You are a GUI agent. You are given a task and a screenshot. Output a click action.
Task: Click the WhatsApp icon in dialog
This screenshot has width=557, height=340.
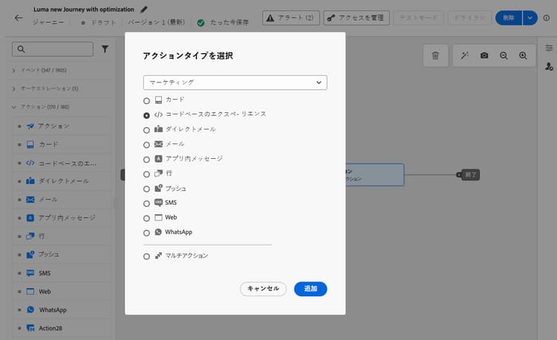coord(158,232)
